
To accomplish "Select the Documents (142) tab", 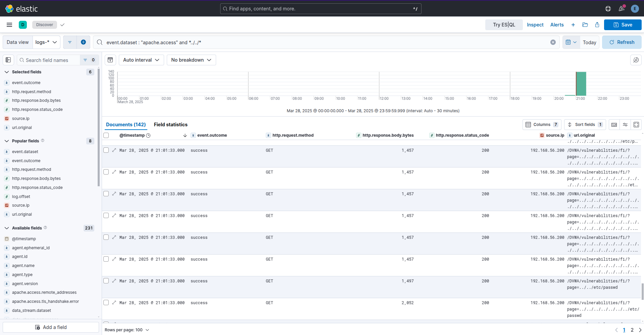I will (x=126, y=125).
